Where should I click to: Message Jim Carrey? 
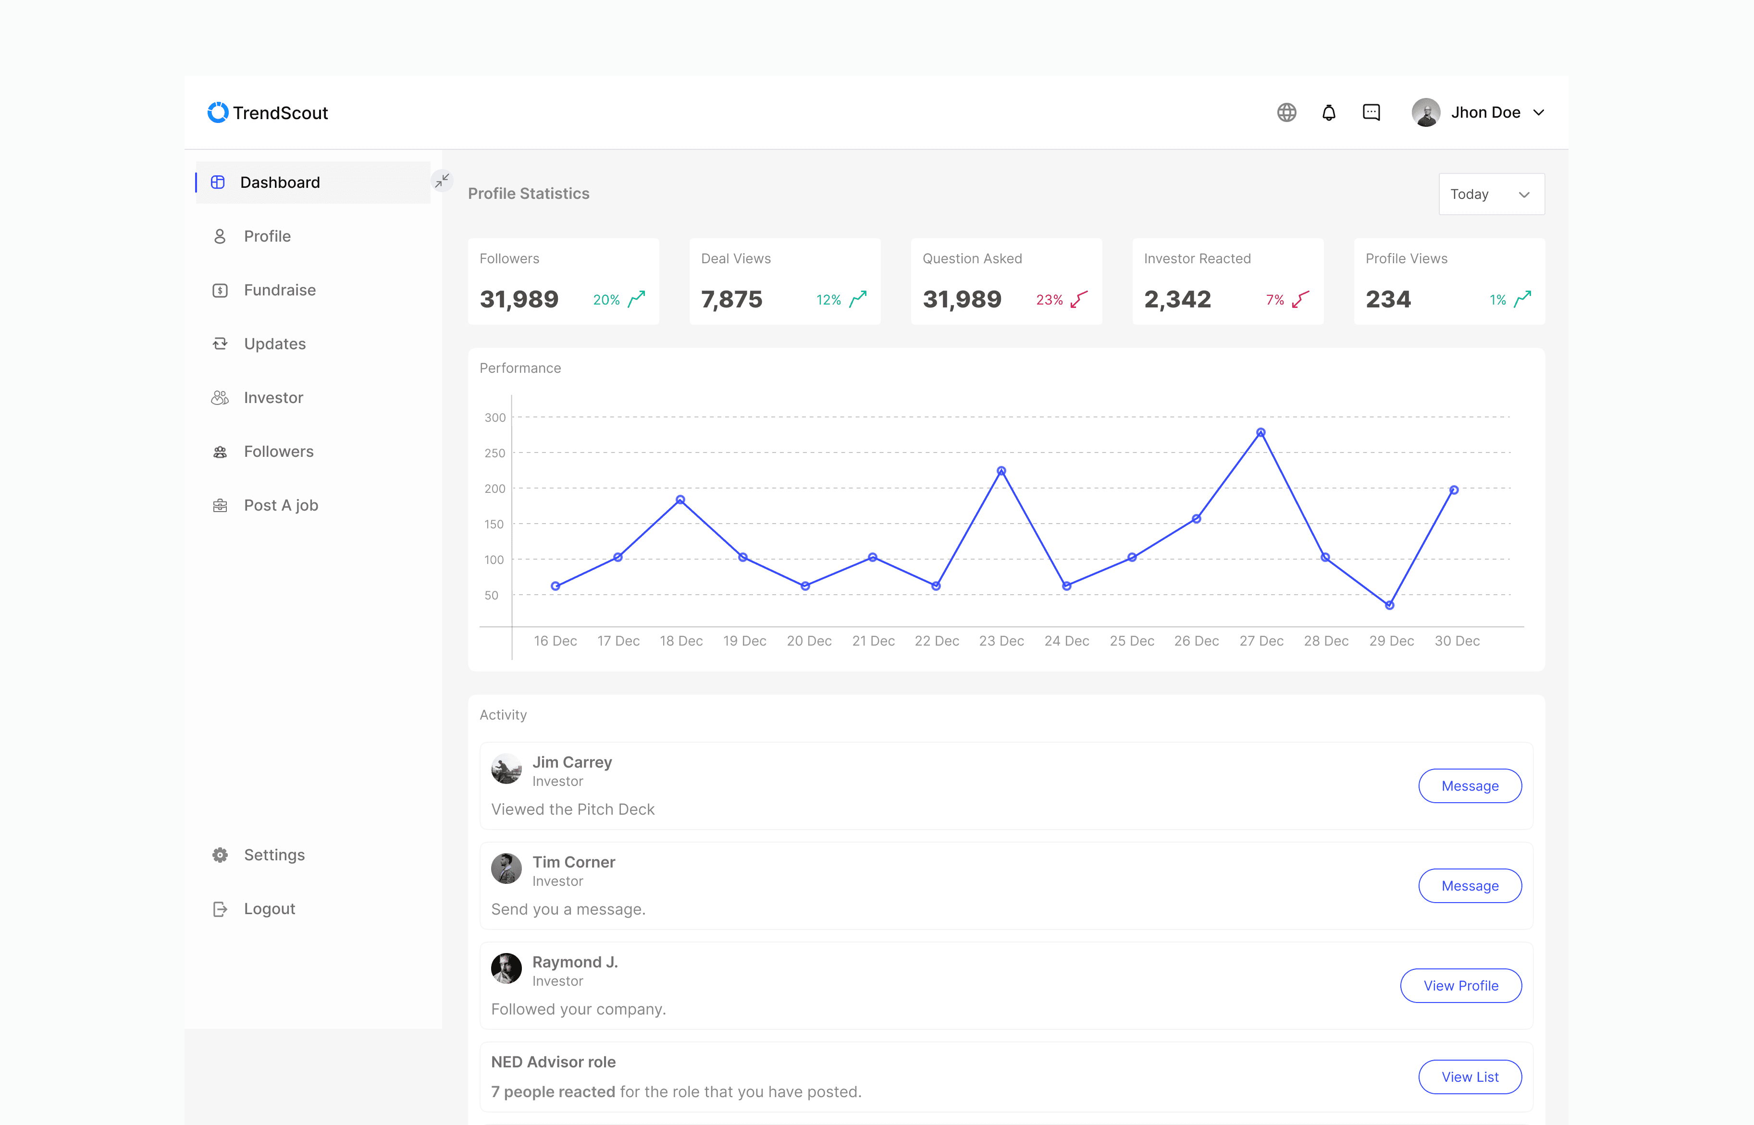(x=1470, y=786)
